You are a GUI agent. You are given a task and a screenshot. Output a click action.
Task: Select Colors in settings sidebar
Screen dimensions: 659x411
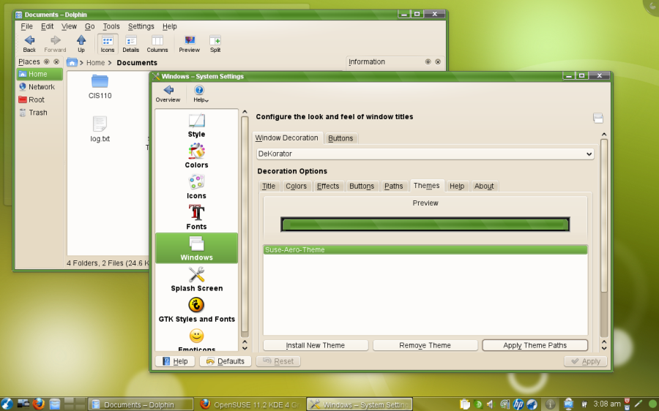(x=196, y=156)
